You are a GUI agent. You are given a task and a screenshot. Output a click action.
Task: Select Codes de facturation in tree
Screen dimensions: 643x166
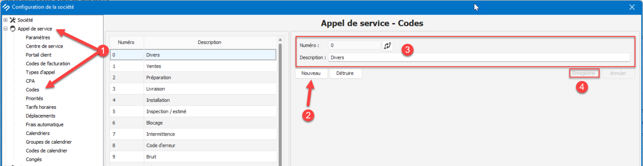[x=48, y=64]
